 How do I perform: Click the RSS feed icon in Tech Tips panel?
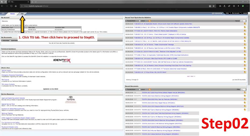tap(149, 21)
